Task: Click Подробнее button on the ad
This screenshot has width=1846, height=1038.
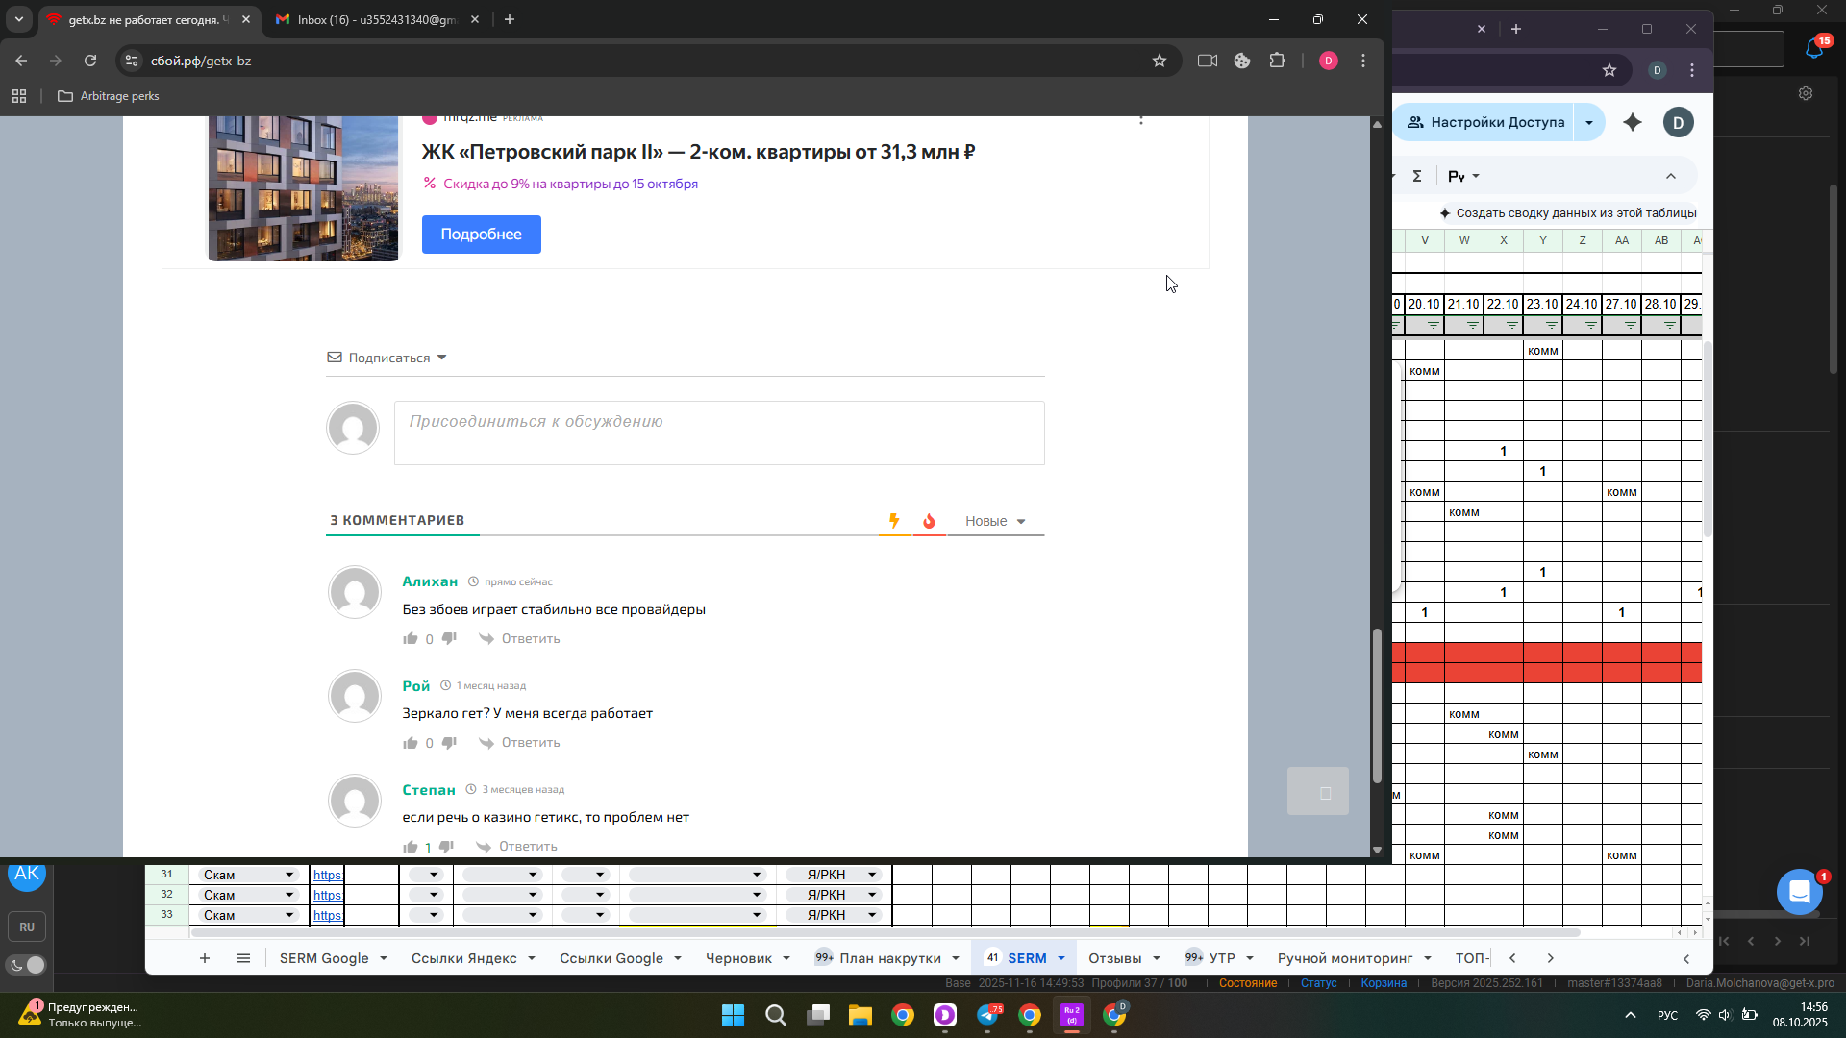Action: [x=481, y=235]
